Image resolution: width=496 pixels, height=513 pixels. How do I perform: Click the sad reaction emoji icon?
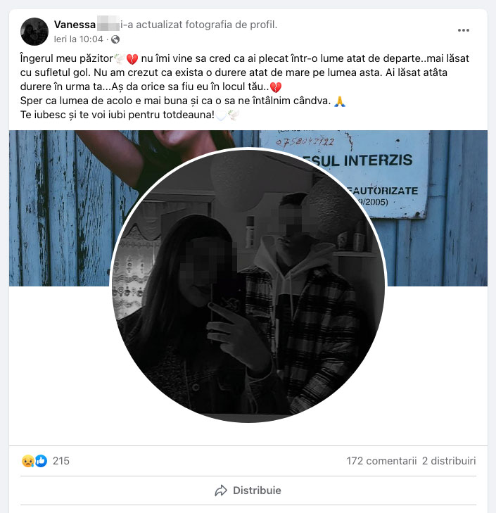(28, 461)
